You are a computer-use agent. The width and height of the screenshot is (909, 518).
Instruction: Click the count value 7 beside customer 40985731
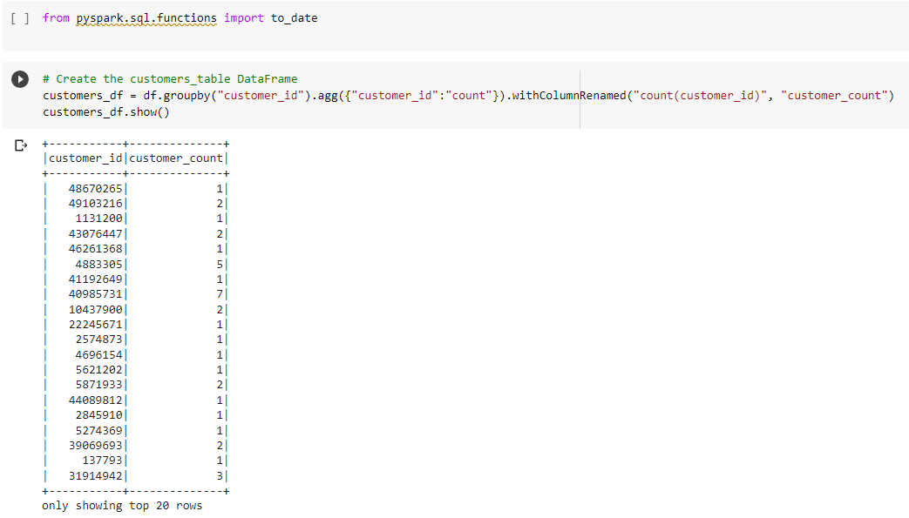pos(220,293)
